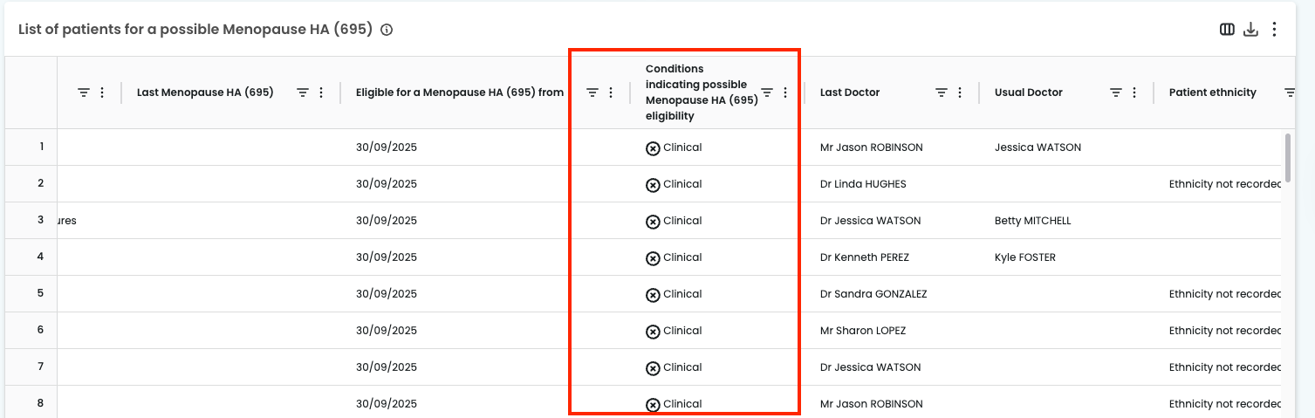
Task: Filter the Eligible for Menopause HA column
Action: point(592,93)
